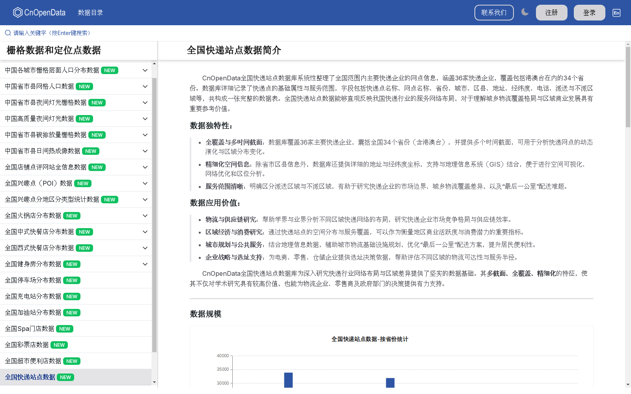This screenshot has width=631, height=394.
Task: Click the CnOpenData logo
Action: coord(39,13)
